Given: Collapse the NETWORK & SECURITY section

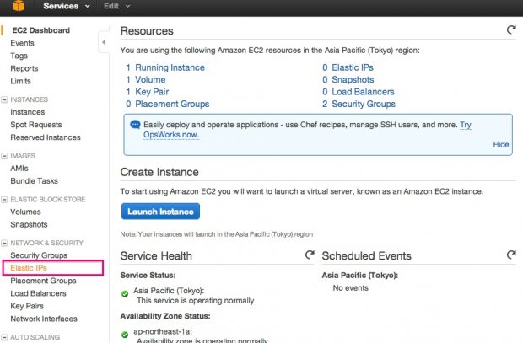Looking at the screenshot, I should coord(5,243).
